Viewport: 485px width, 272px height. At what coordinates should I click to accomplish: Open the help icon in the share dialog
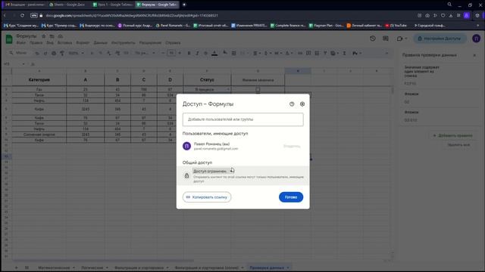(292, 104)
